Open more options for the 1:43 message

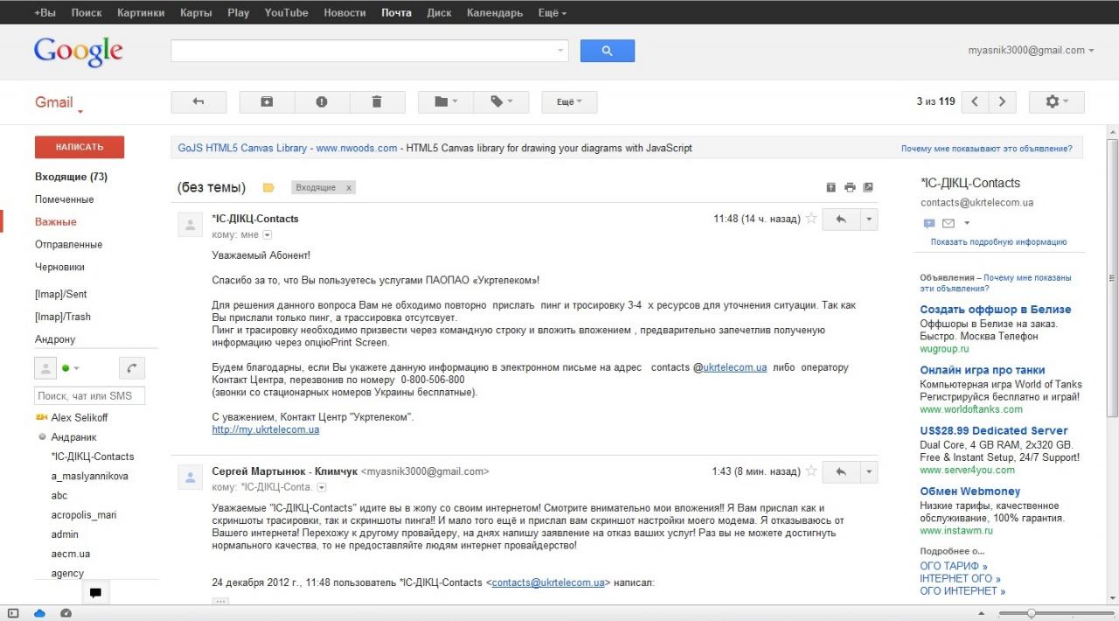pyautogui.click(x=869, y=471)
